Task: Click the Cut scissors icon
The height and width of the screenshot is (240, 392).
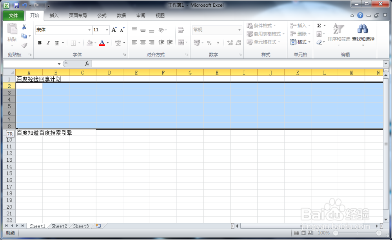Action: [x=24, y=27]
